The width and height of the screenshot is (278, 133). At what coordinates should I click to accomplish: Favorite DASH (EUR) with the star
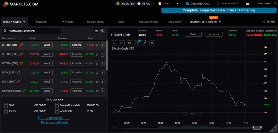97,82
